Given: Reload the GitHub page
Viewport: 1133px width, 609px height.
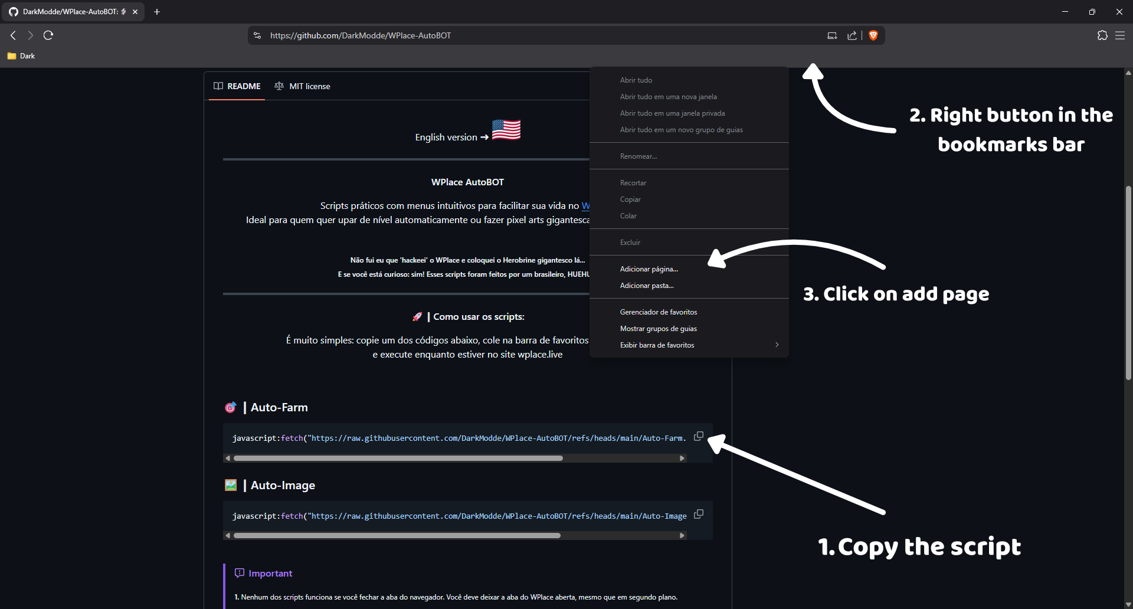Looking at the screenshot, I should [x=48, y=35].
